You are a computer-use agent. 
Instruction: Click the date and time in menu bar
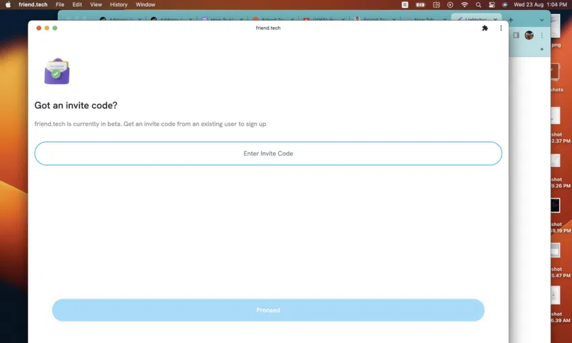pyautogui.click(x=540, y=5)
